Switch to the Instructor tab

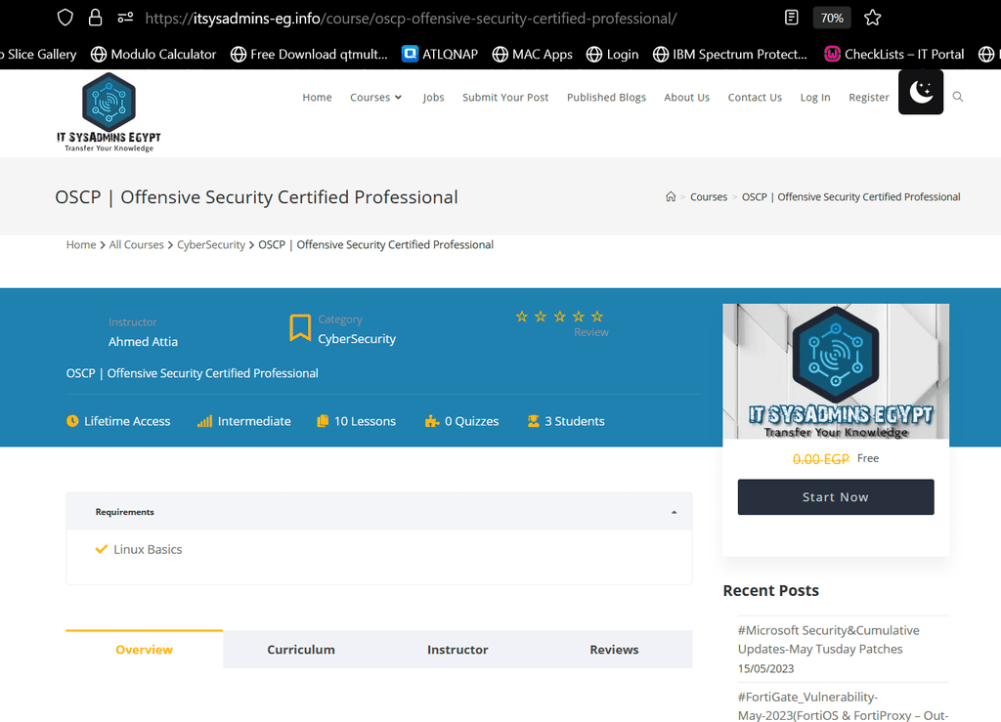pos(457,650)
